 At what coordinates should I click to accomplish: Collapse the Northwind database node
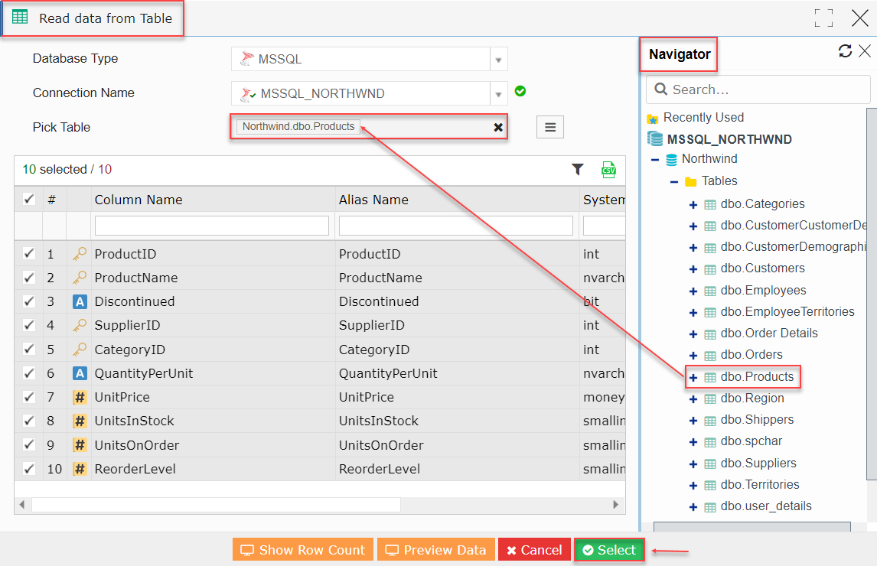pos(655,159)
